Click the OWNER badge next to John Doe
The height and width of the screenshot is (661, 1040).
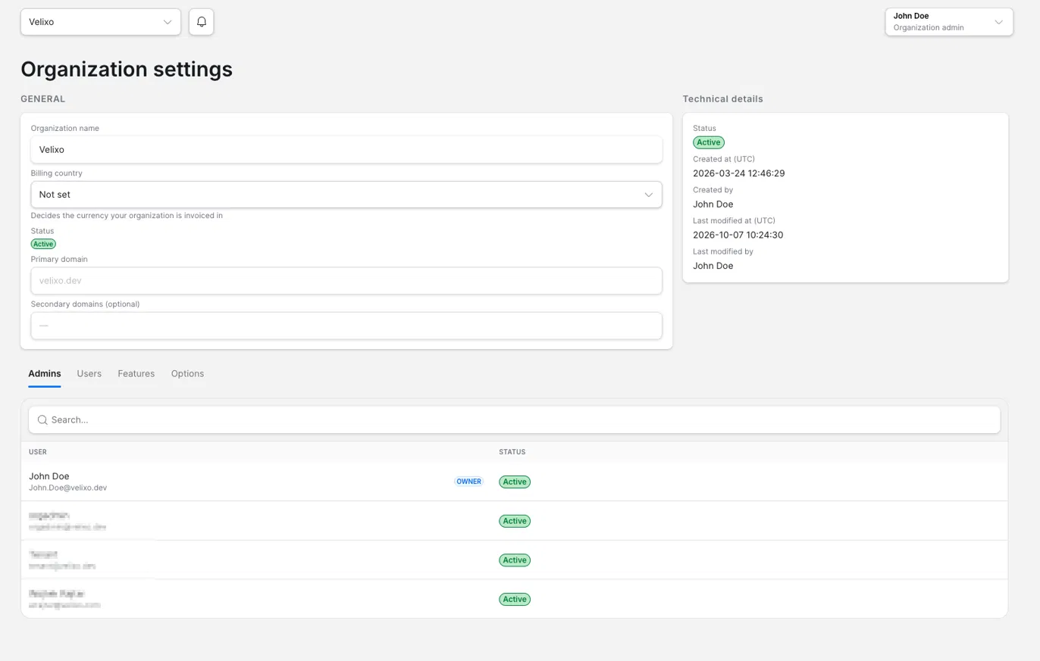[468, 482]
